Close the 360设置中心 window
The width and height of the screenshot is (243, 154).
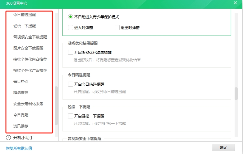(235, 3)
